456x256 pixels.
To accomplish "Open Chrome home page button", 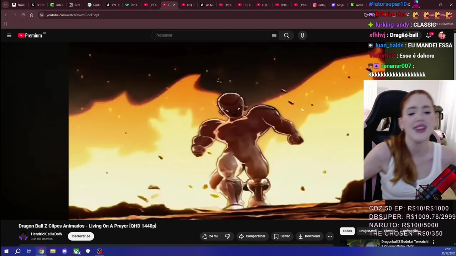I will point(31,15).
